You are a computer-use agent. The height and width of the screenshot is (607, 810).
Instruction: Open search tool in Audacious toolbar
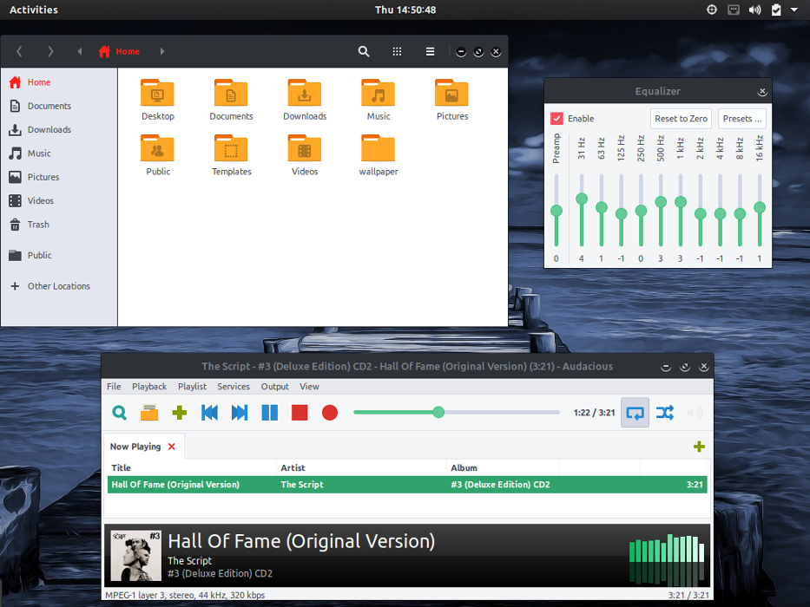tap(119, 413)
